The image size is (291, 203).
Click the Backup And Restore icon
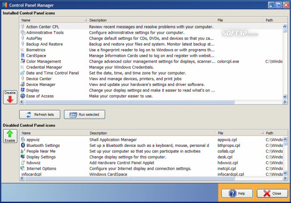(23, 44)
